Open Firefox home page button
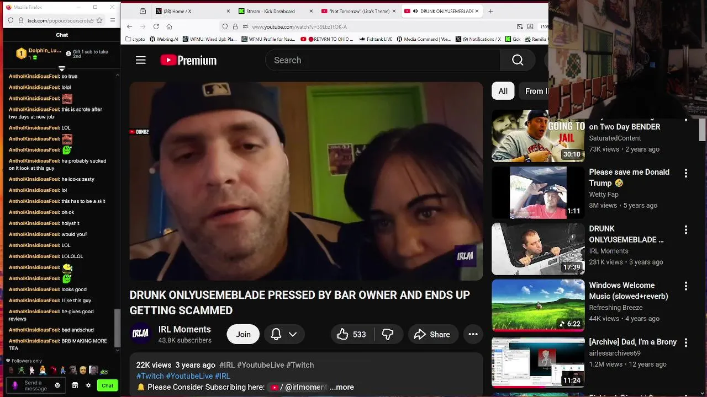707x397 pixels. pos(169,26)
